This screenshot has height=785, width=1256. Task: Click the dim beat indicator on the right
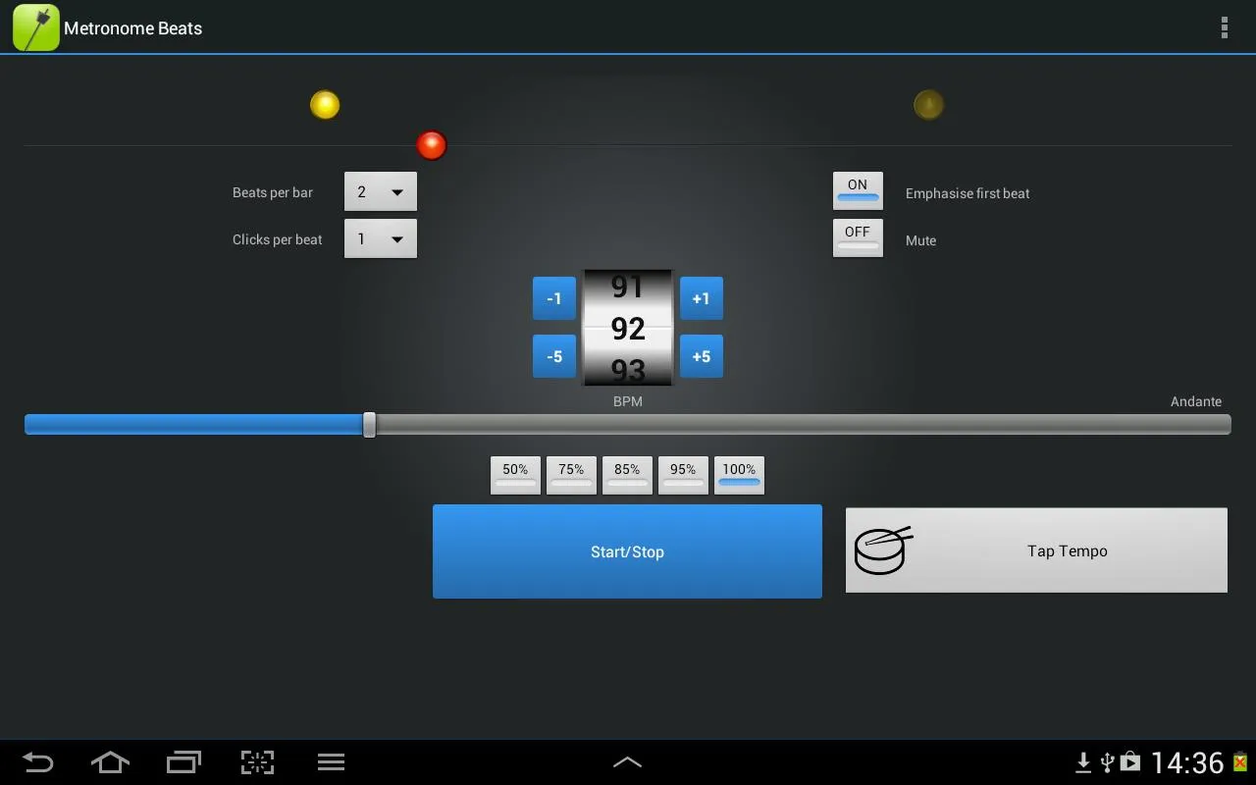click(x=927, y=104)
